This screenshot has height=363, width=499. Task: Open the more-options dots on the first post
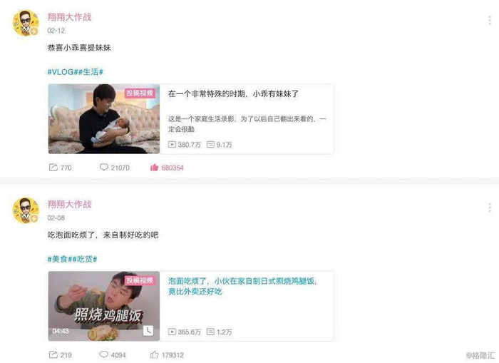tap(490, 21)
